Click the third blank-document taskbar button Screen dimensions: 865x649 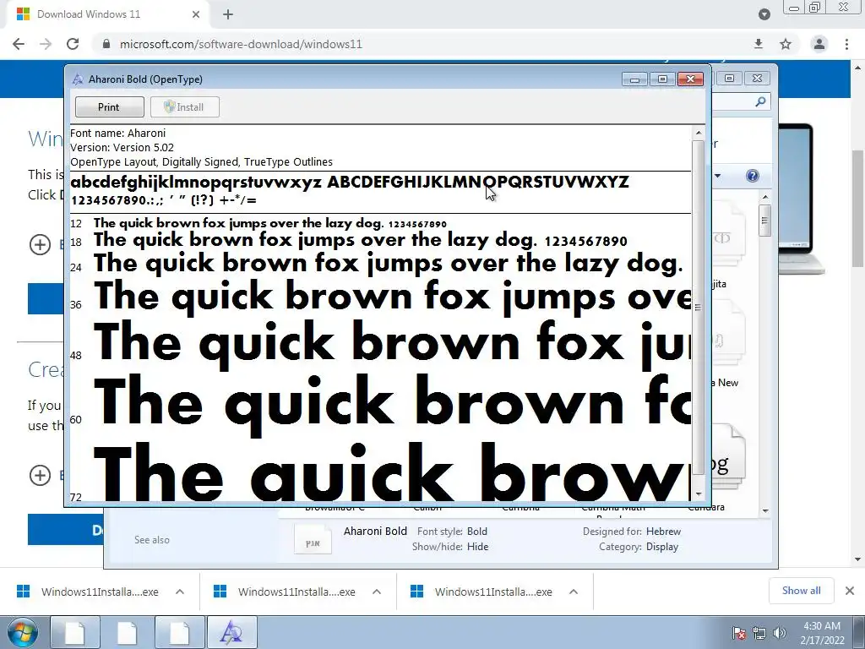point(179,632)
